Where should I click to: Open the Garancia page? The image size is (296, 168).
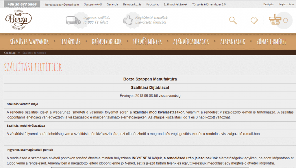(x=112, y=4)
